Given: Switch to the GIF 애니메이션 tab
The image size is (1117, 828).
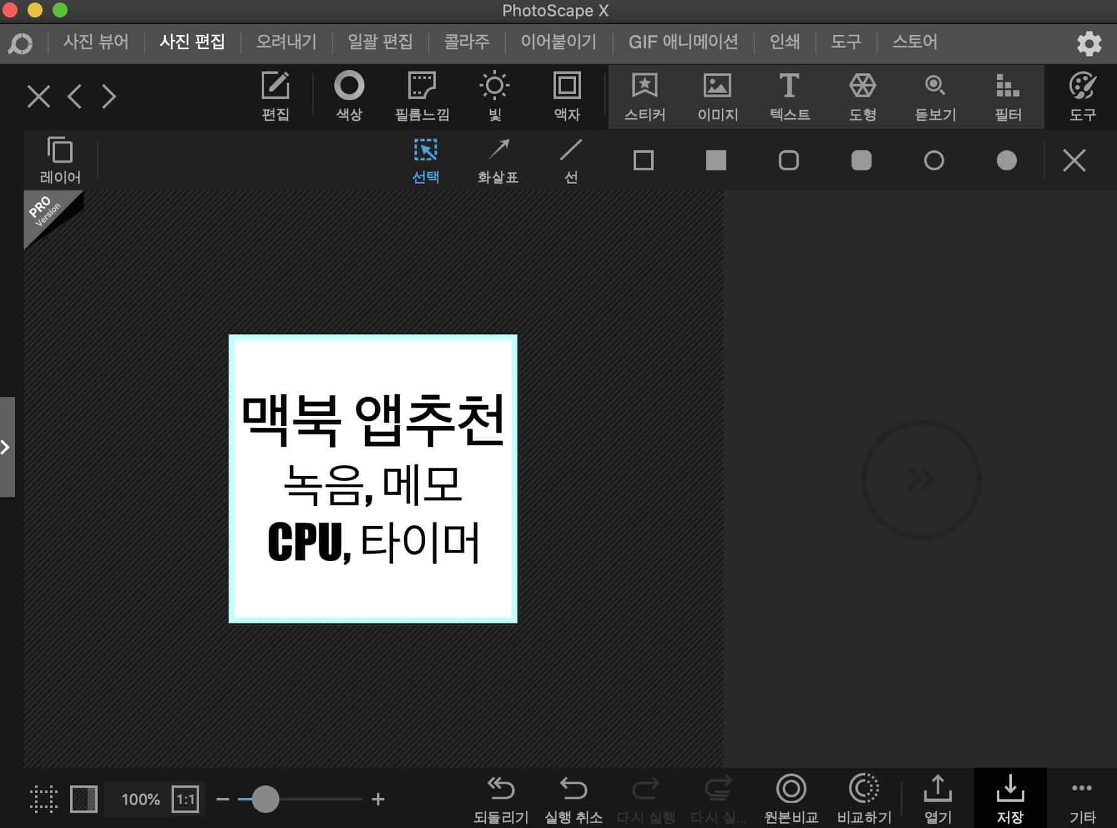Looking at the screenshot, I should point(684,41).
